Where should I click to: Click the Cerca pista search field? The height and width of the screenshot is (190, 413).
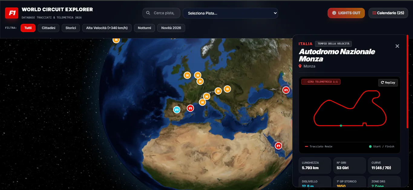[x=162, y=13]
